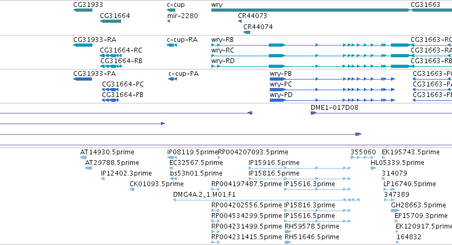452x245 pixels.
Task: Click the CG31663 gene label
Action: pos(425,5)
